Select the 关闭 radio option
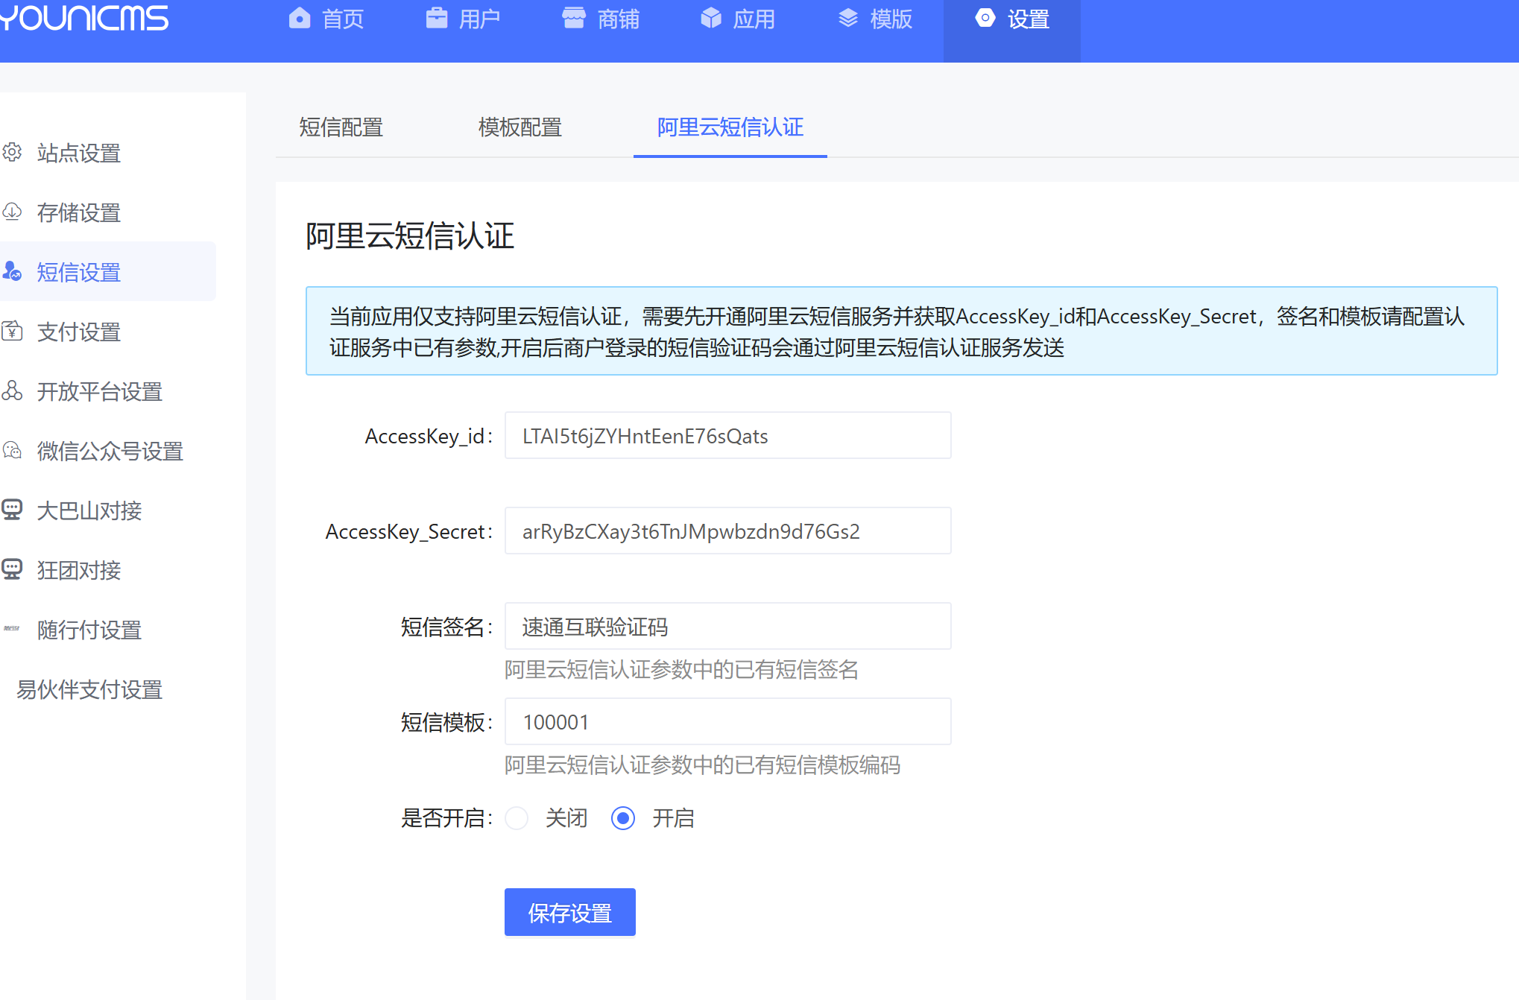The image size is (1519, 1000). pos(517,818)
